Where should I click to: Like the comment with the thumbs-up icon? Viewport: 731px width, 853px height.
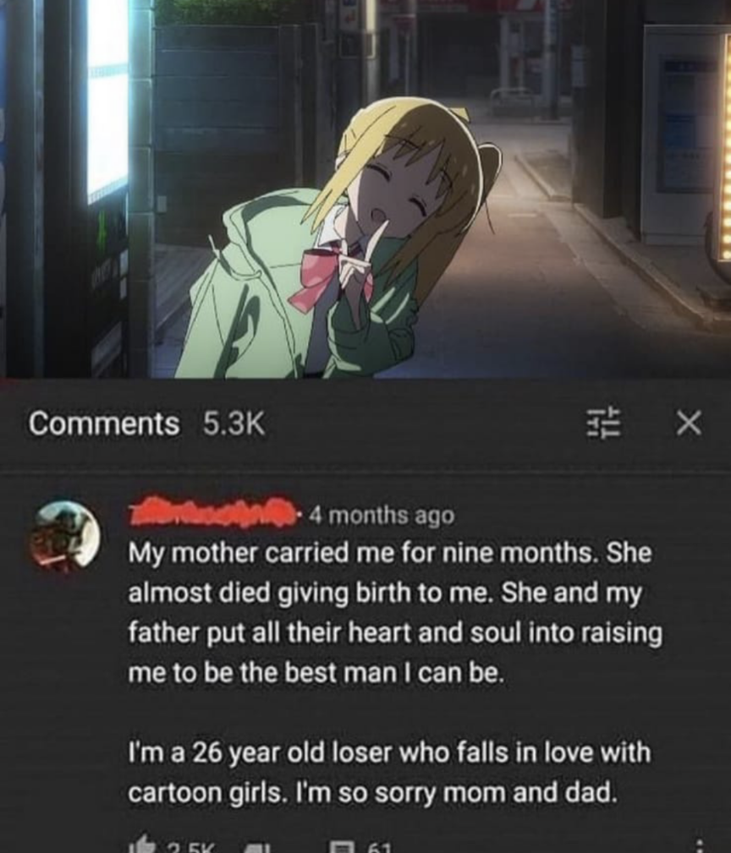(140, 845)
